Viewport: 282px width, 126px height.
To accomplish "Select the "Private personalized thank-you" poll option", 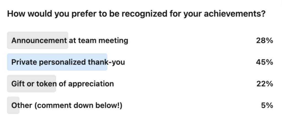I will pos(68,62).
